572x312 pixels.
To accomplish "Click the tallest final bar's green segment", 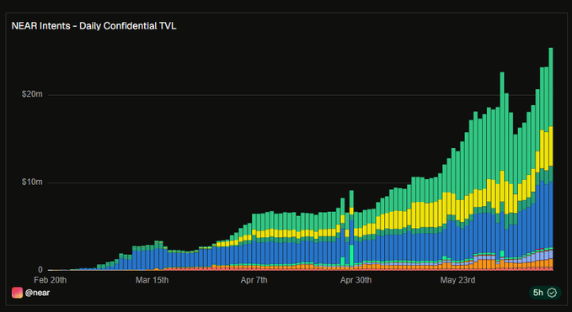I will [551, 87].
